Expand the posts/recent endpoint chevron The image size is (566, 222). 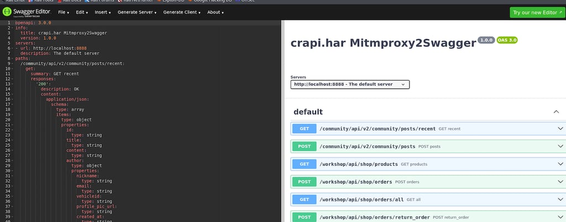(x=560, y=128)
